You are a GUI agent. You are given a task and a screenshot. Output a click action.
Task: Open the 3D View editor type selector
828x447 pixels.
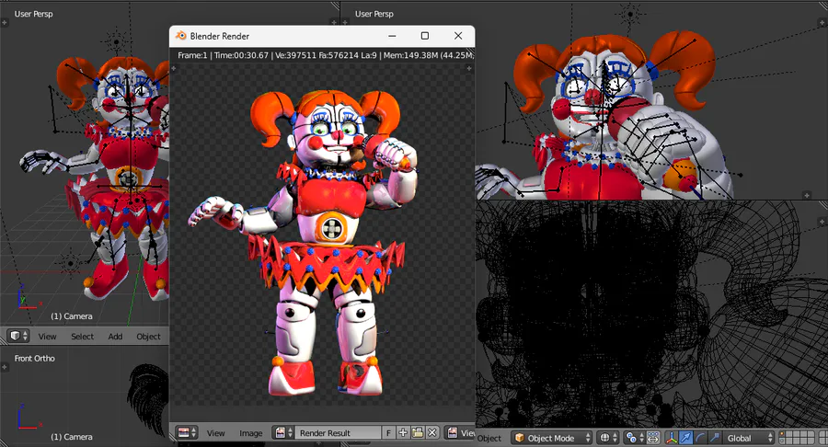click(18, 336)
